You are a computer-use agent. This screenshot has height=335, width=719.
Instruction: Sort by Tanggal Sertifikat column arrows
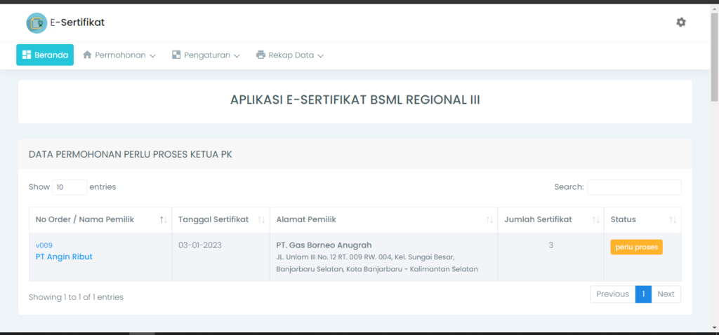[261, 219]
